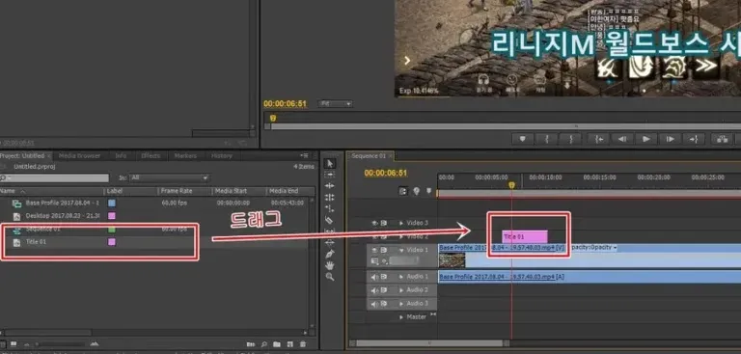The height and width of the screenshot is (354, 741).
Task: Select the Zoom magnifier tool
Action: point(330,277)
